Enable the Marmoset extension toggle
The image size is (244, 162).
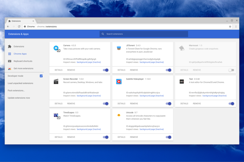[231, 70]
